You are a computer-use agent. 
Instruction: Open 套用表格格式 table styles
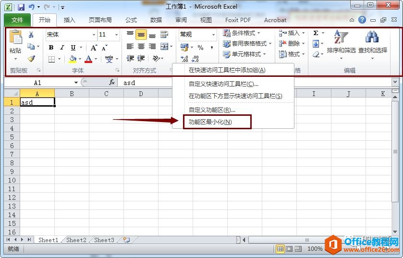pyautogui.click(x=247, y=44)
